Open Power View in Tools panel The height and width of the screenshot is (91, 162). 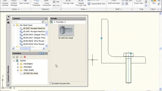pyautogui.click(x=138, y=2)
